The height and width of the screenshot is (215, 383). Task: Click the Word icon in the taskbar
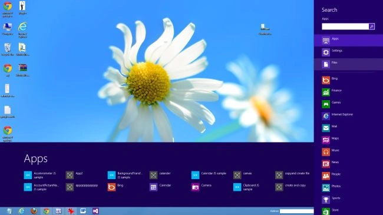point(83,211)
